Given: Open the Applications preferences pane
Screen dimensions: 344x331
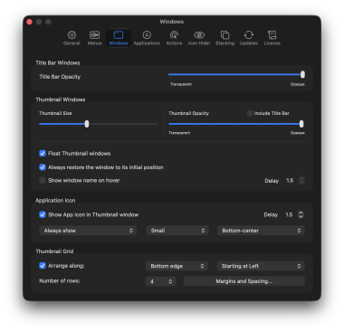Looking at the screenshot, I should (147, 38).
